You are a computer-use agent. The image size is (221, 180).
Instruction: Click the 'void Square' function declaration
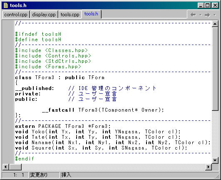pyautogui.click(x=101, y=148)
